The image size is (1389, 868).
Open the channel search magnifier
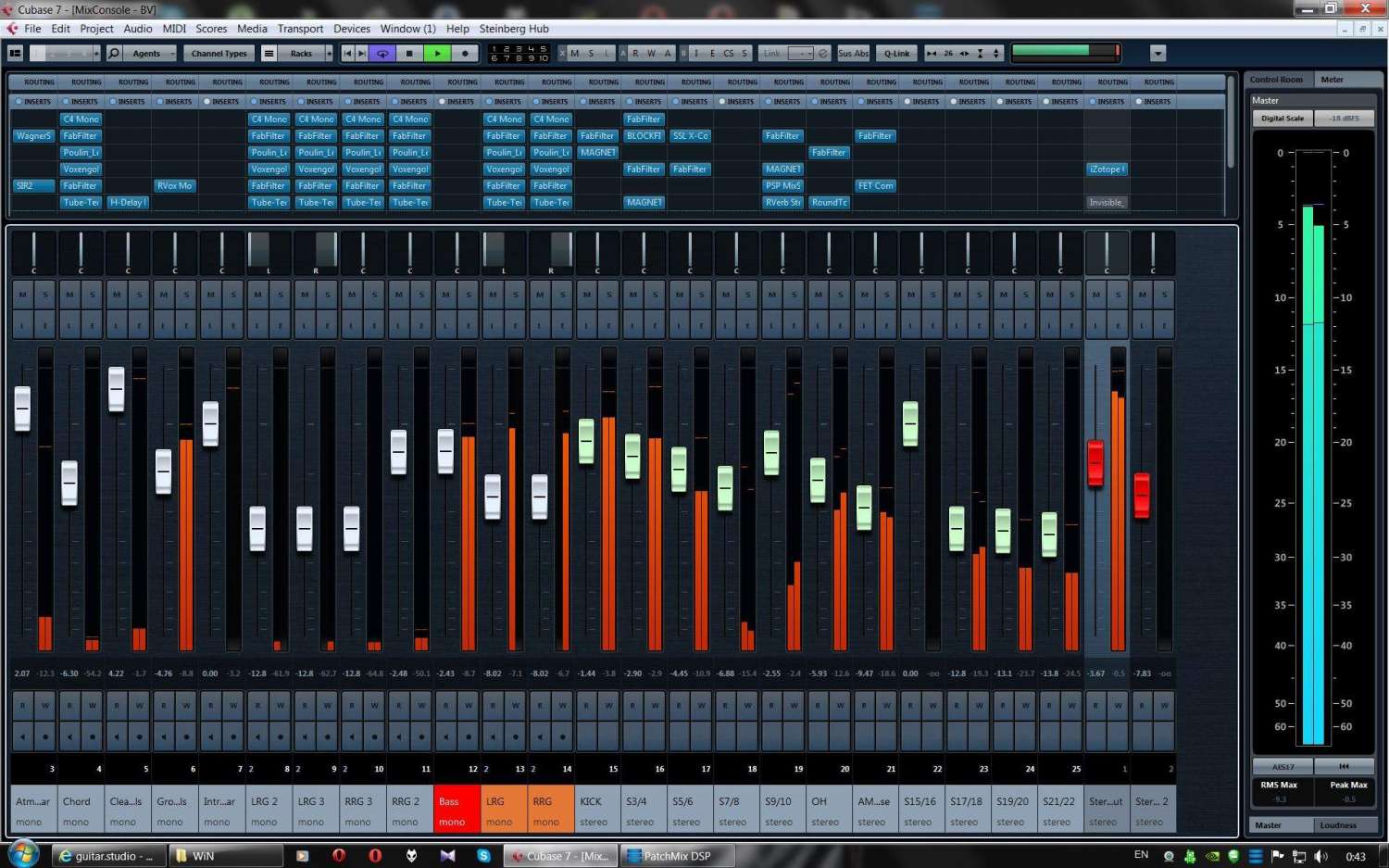click(x=113, y=53)
